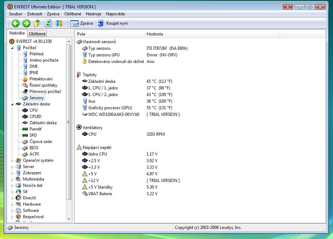
Task: Open the DirectX item in the tree
Action: (29, 198)
